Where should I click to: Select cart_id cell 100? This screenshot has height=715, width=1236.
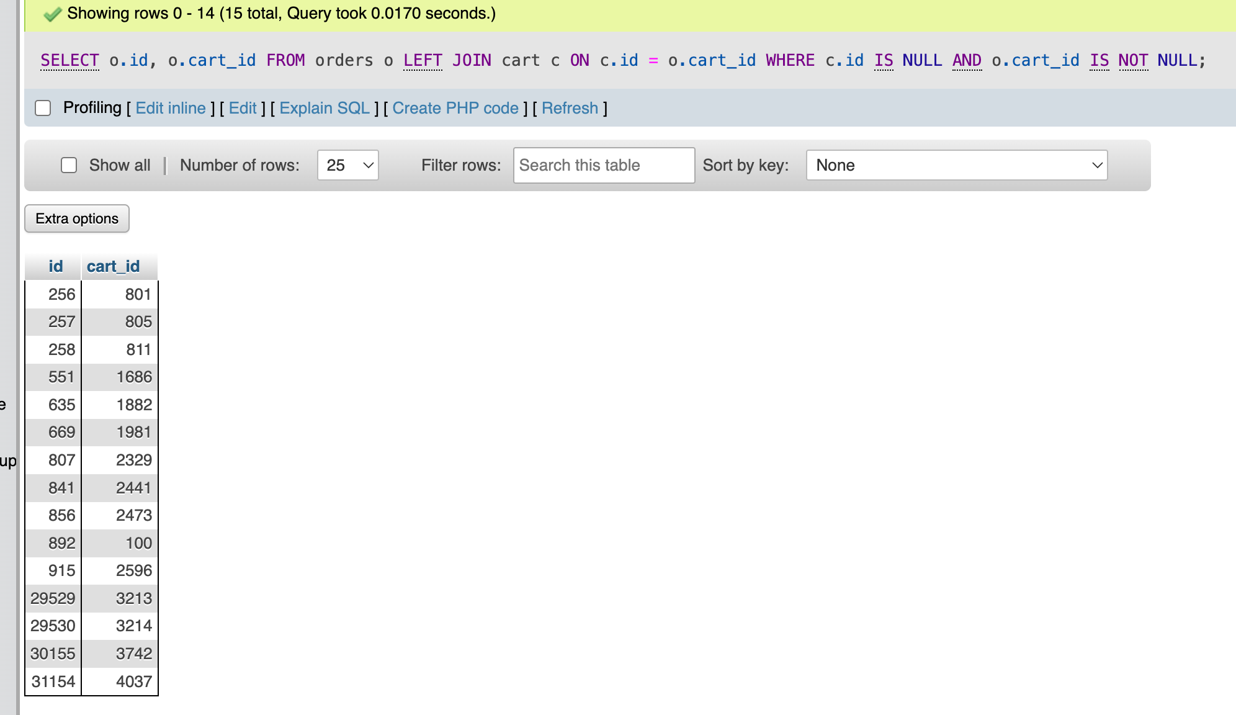120,543
